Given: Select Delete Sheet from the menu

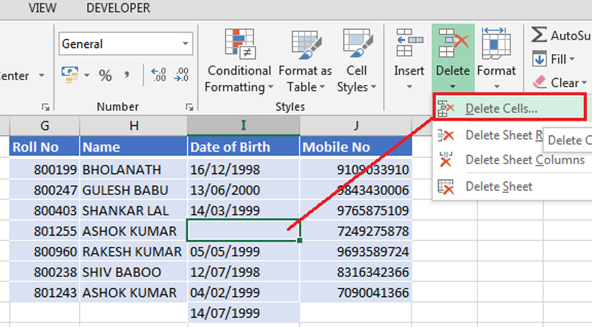Looking at the screenshot, I should (499, 186).
